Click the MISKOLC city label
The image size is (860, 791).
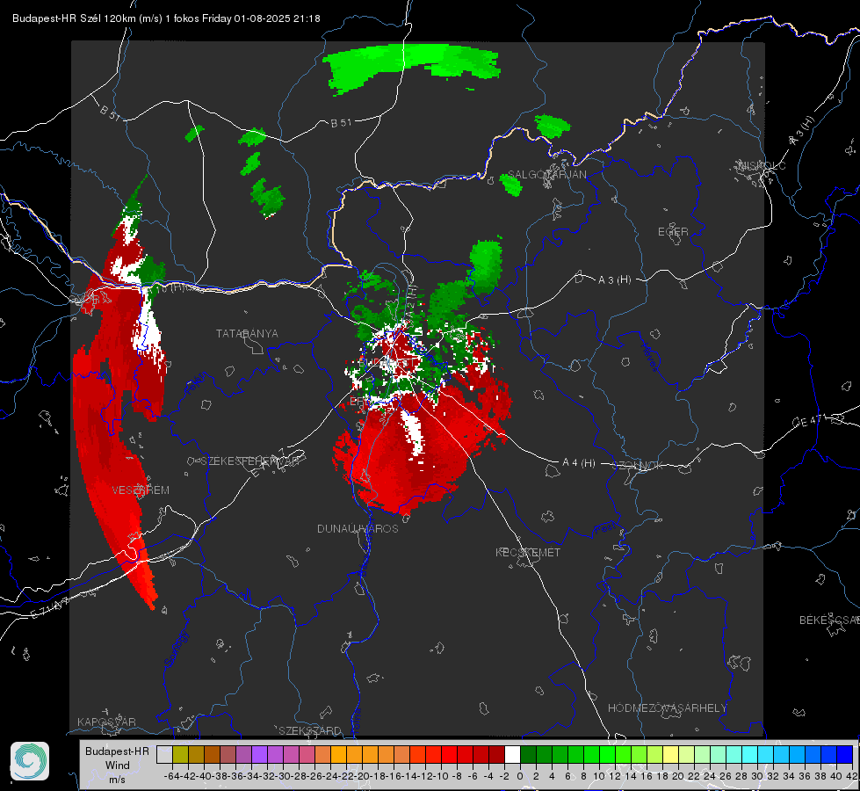tap(762, 165)
